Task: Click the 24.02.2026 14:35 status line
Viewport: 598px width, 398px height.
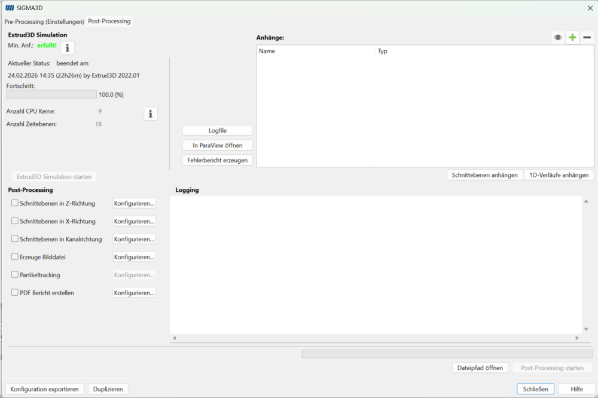Action: pyautogui.click(x=74, y=75)
